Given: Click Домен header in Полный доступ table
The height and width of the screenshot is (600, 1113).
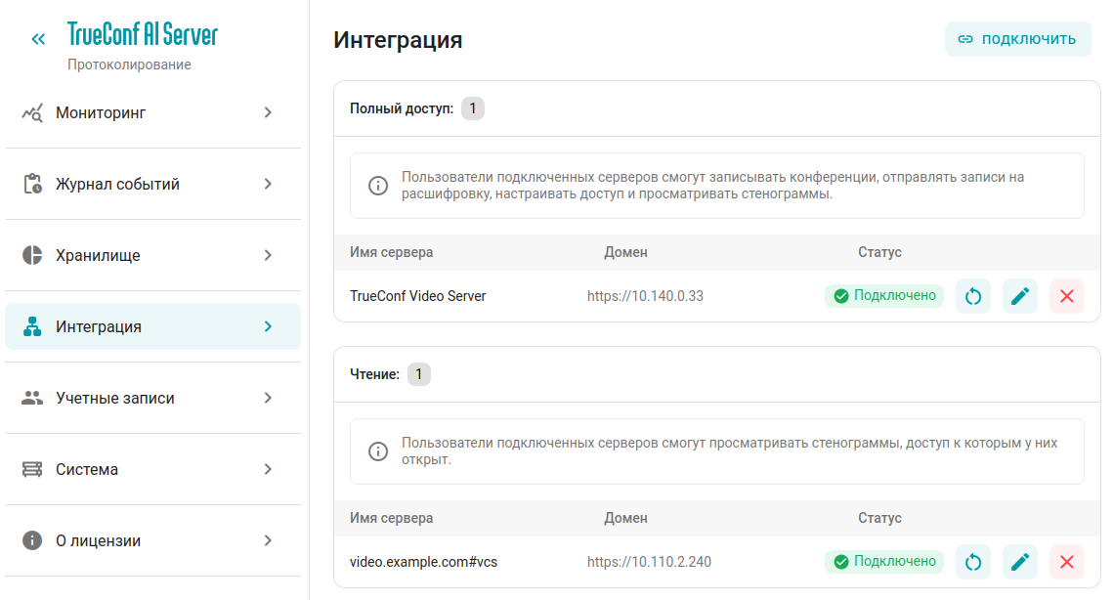Looking at the screenshot, I should pos(625,252).
